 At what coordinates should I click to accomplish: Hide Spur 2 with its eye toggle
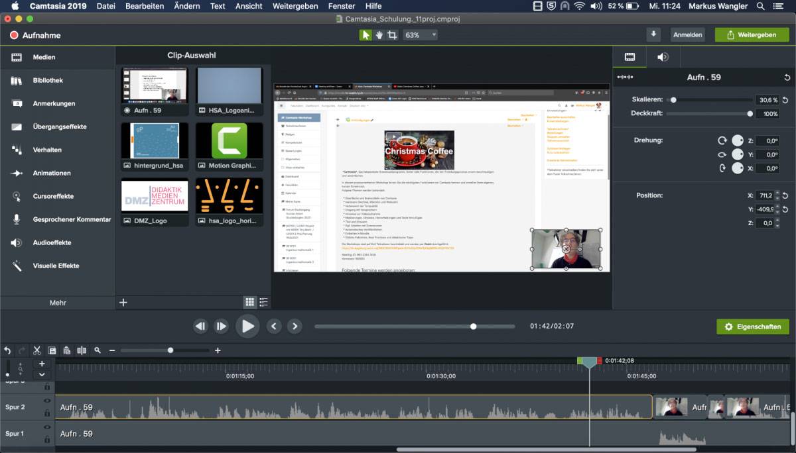point(47,400)
